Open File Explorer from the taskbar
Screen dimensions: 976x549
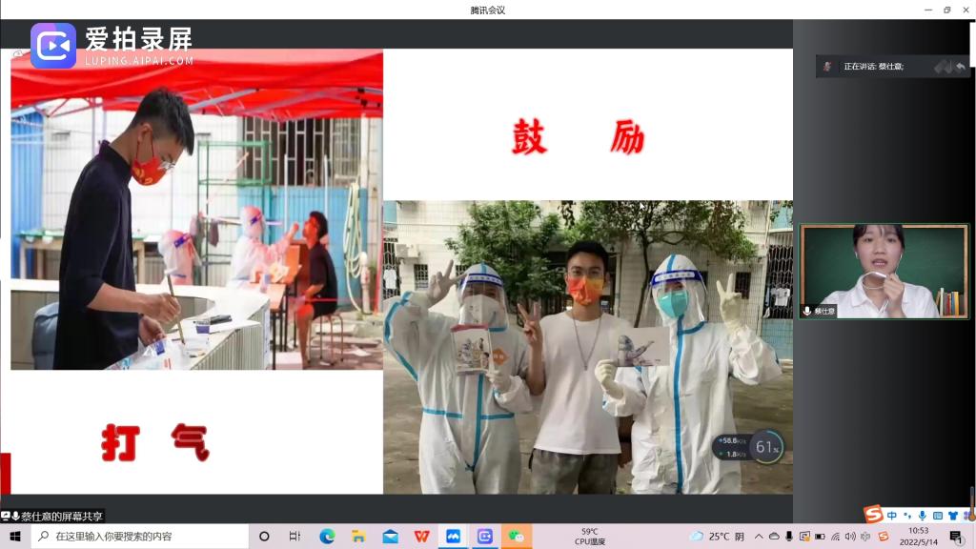point(358,537)
